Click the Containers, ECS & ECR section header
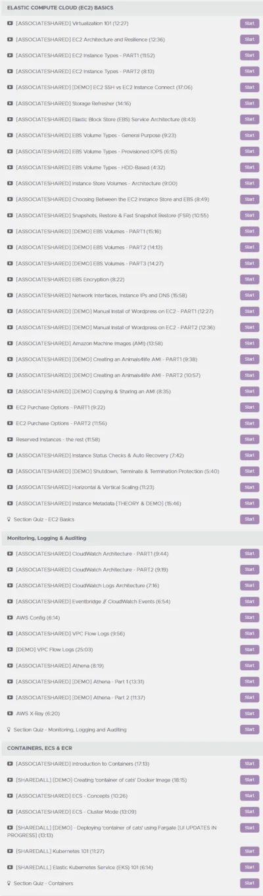 click(x=131, y=748)
